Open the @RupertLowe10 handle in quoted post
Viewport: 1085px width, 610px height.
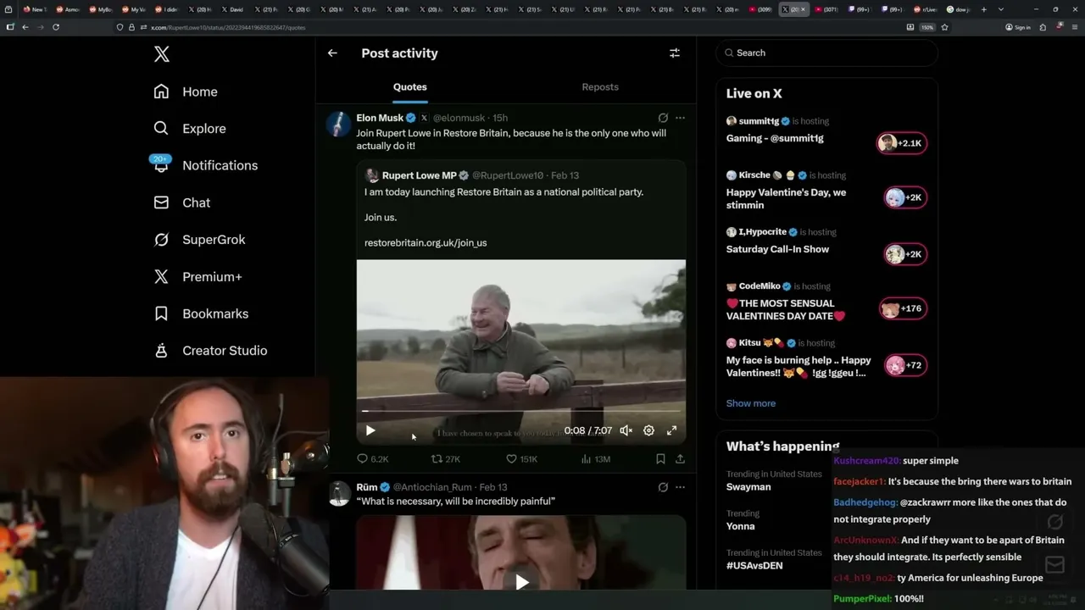click(x=508, y=175)
